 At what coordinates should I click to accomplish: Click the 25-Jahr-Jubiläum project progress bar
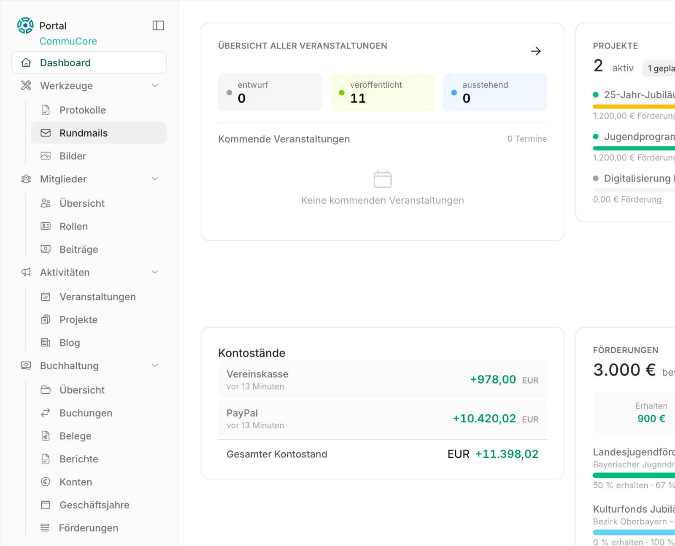[634, 106]
